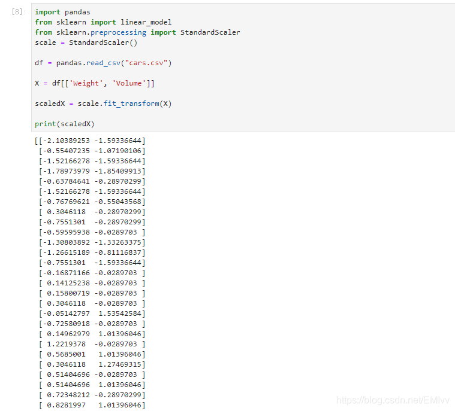Click the 'from sklearn import linear_model' line

103,22
